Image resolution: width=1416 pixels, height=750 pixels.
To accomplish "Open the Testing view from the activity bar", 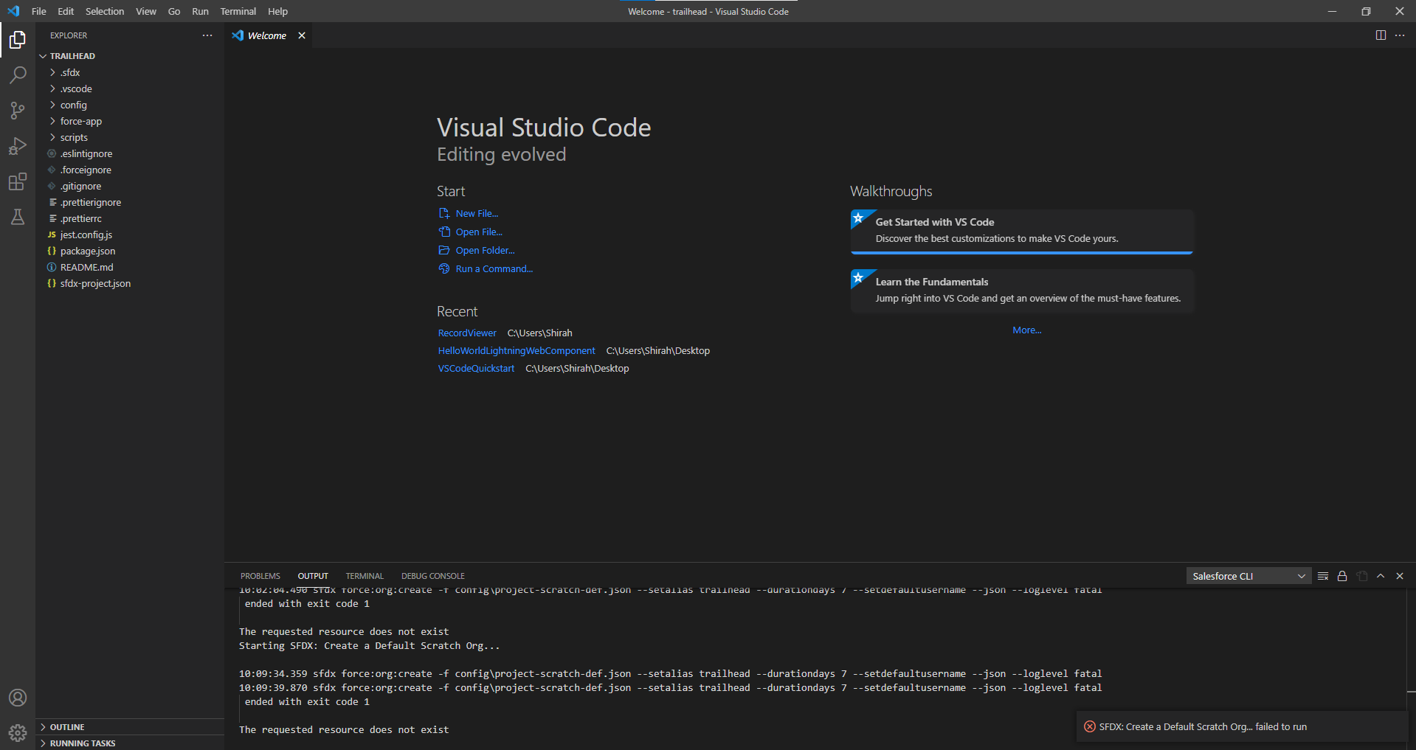I will click(x=18, y=216).
